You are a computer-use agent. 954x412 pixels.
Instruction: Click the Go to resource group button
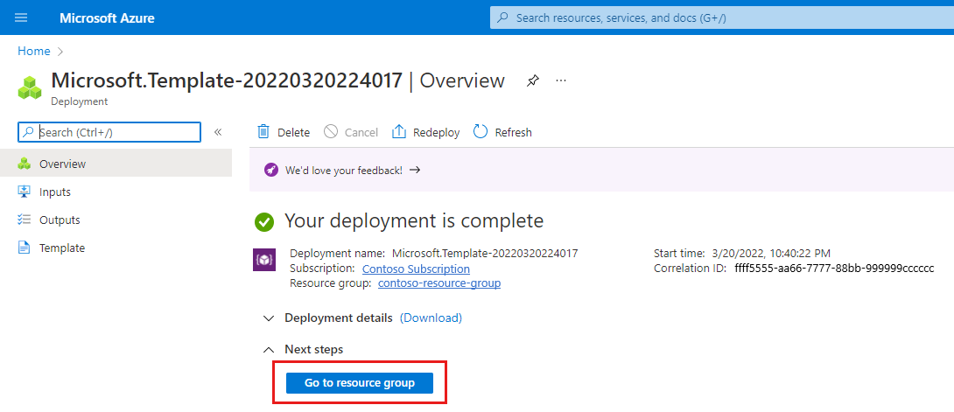360,383
